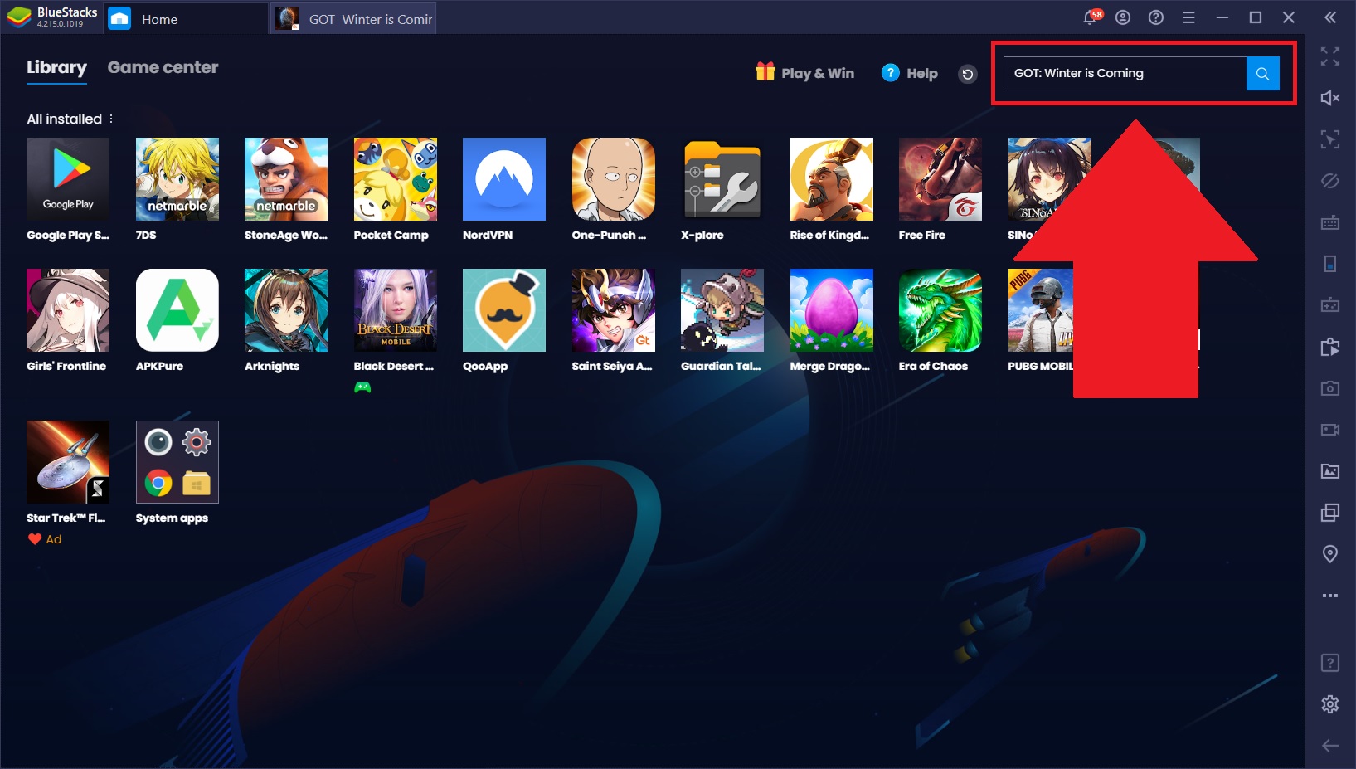The height and width of the screenshot is (769, 1356).
Task: Open the APKPure app
Action: pyautogui.click(x=177, y=310)
